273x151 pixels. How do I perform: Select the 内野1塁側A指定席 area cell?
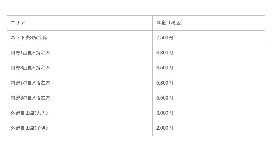79,83
